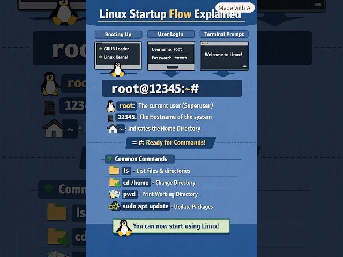Click the highlighted "12345." hostname label
343x257 pixels.
(127, 117)
